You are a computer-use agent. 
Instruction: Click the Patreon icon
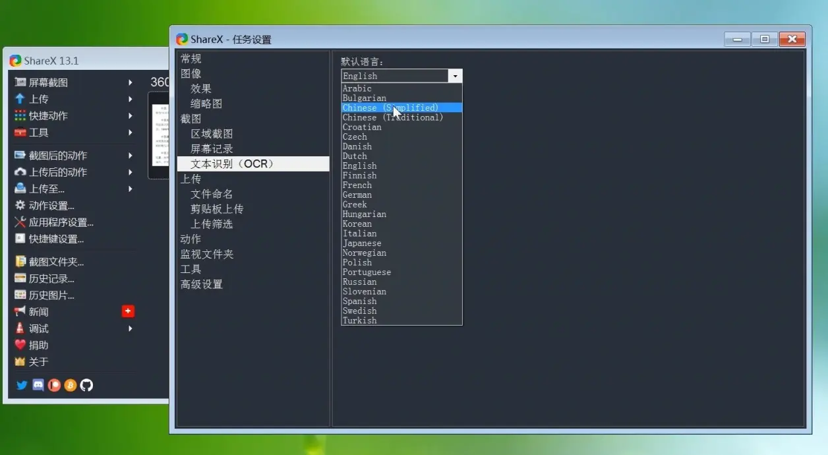[54, 385]
